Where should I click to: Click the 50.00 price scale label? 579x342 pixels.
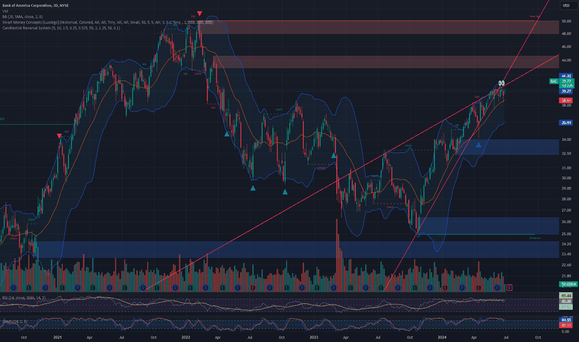click(x=566, y=21)
